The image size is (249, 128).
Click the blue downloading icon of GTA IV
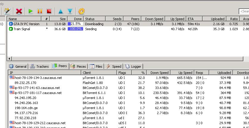(x=11, y=24)
